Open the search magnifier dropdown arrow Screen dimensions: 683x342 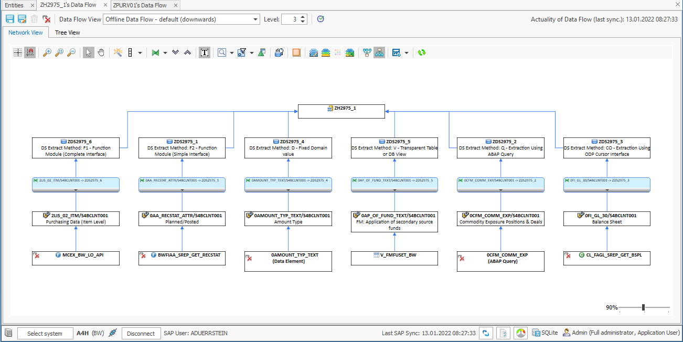tap(231, 52)
